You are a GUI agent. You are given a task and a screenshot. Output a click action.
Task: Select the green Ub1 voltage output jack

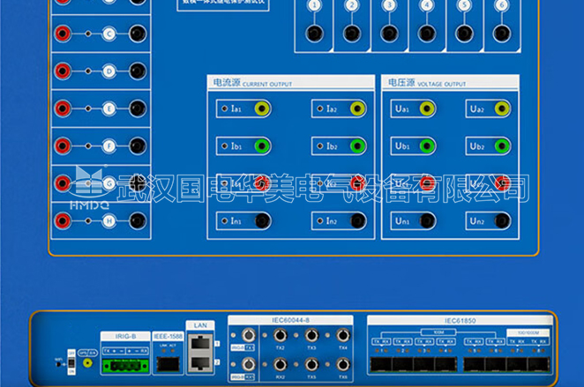427,145
